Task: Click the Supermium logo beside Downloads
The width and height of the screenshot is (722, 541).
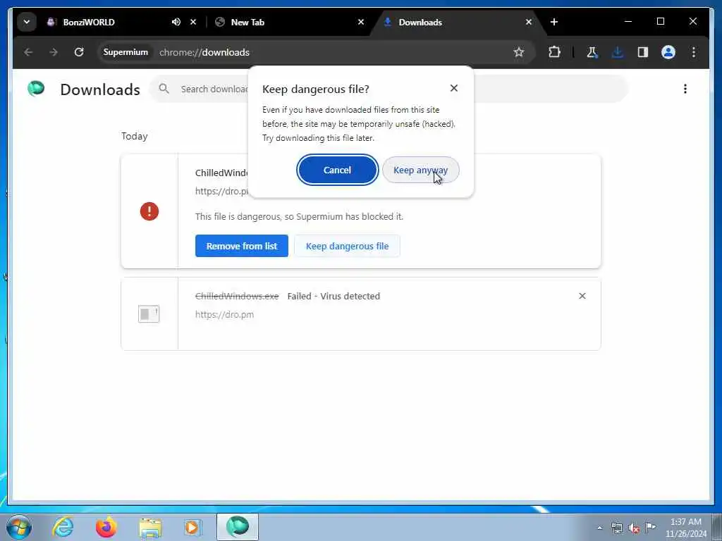Action: (x=36, y=88)
